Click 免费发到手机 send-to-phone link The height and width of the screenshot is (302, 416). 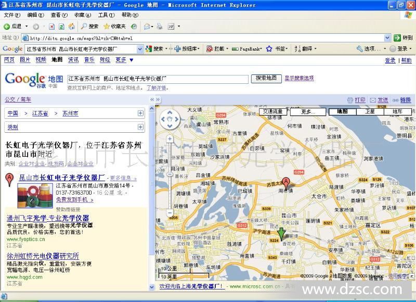(74, 199)
